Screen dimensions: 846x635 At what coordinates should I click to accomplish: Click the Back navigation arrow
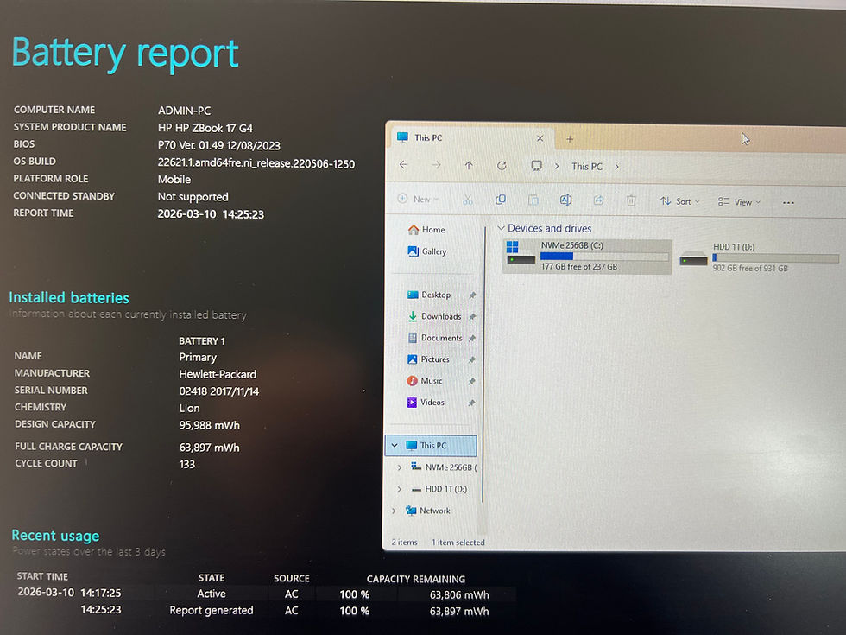coord(404,165)
